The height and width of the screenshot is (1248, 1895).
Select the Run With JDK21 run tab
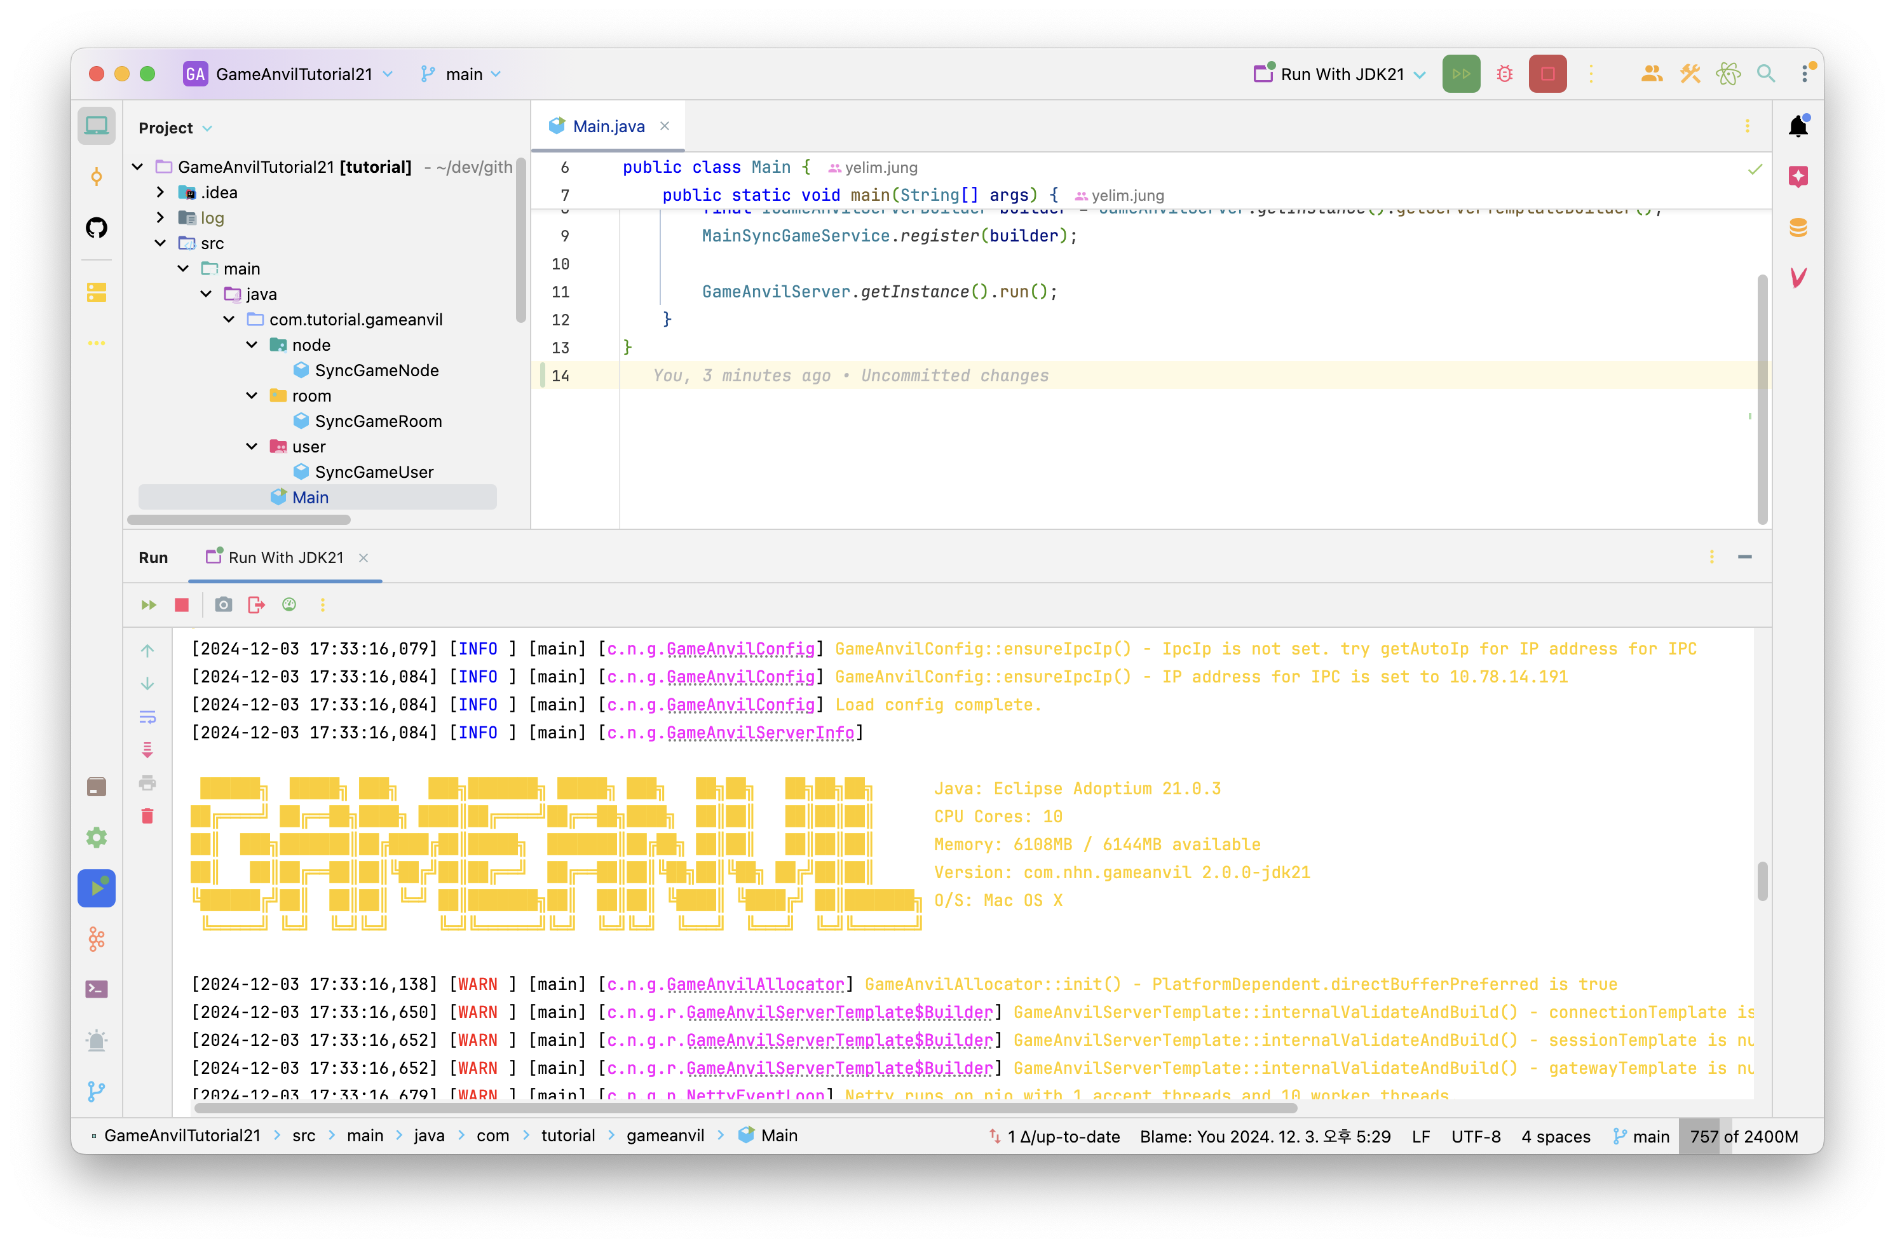click(x=285, y=558)
